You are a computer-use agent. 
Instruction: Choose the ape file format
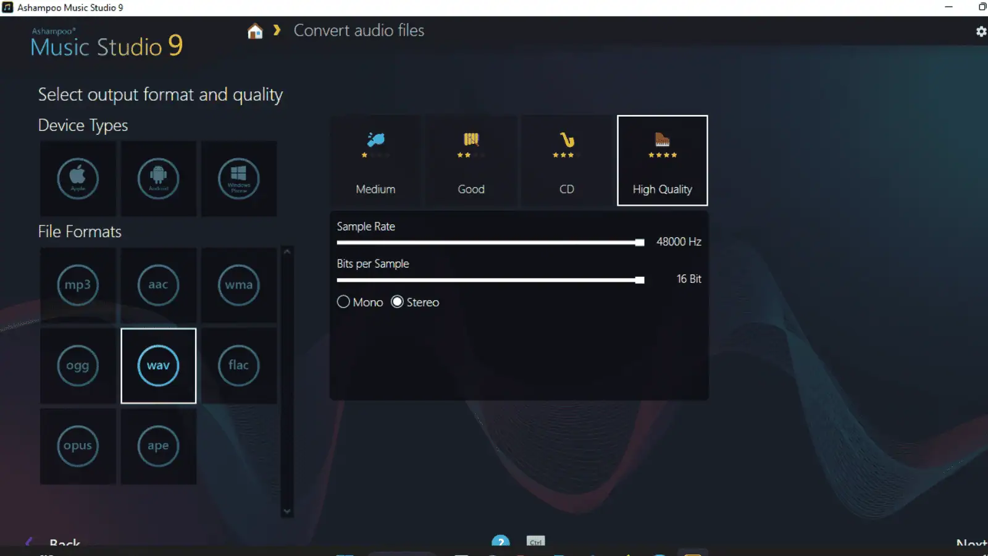point(158,446)
